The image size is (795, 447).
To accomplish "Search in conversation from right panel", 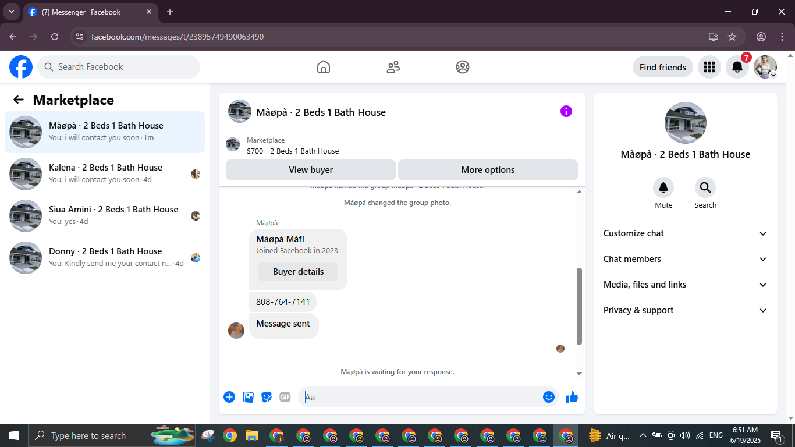I will [x=705, y=187].
